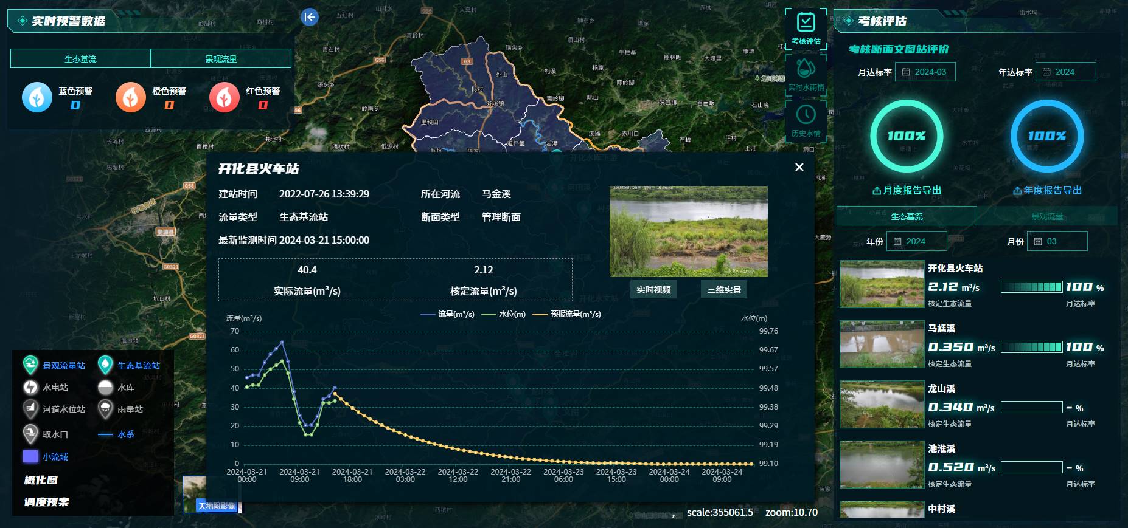Click 马垅溪 monthly rate progress bar
Image resolution: width=1128 pixels, height=528 pixels.
point(1031,347)
